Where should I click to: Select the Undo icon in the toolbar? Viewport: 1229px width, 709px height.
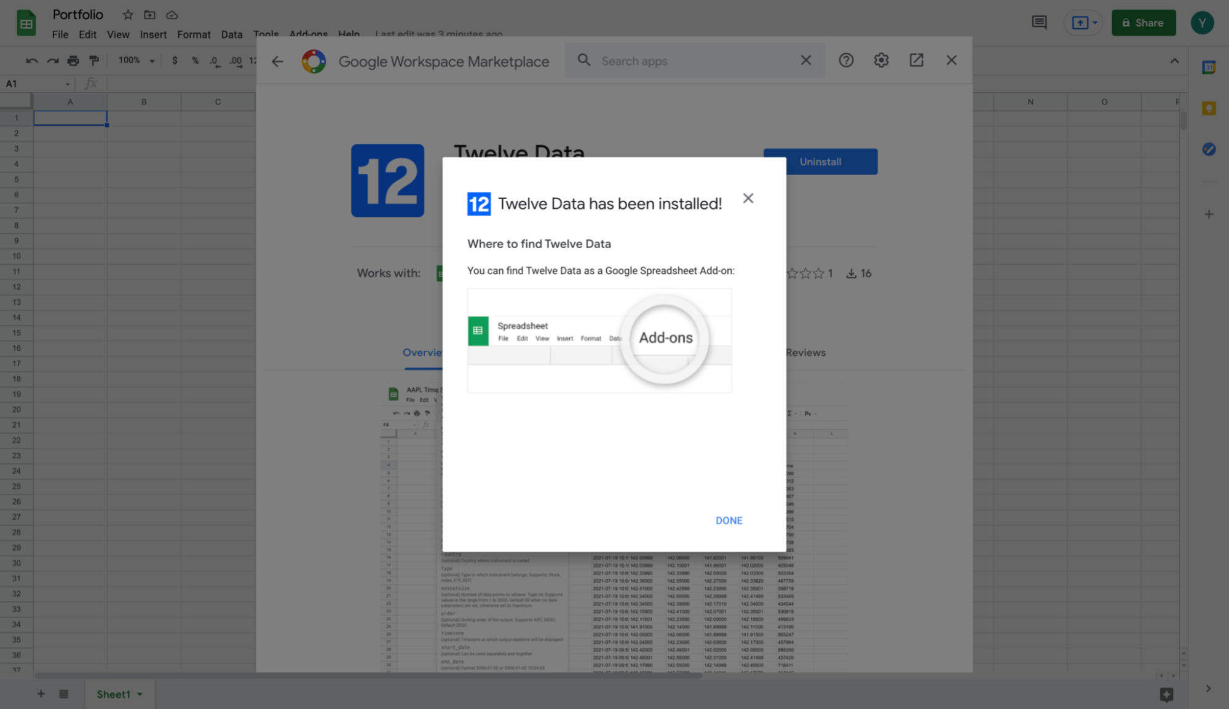coord(32,60)
